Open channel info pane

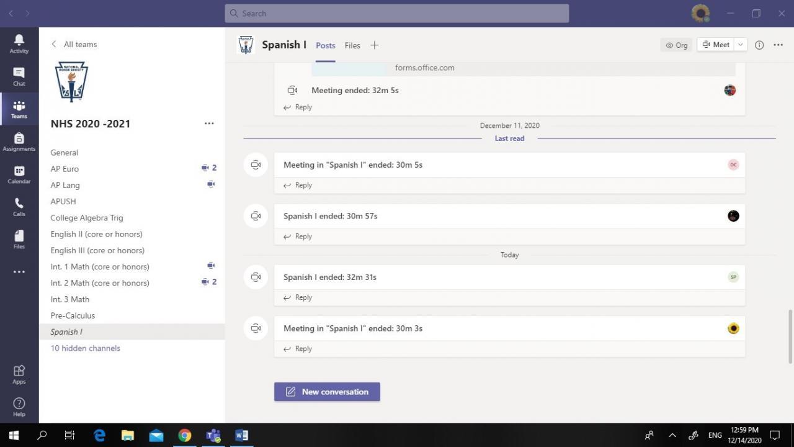pos(759,45)
